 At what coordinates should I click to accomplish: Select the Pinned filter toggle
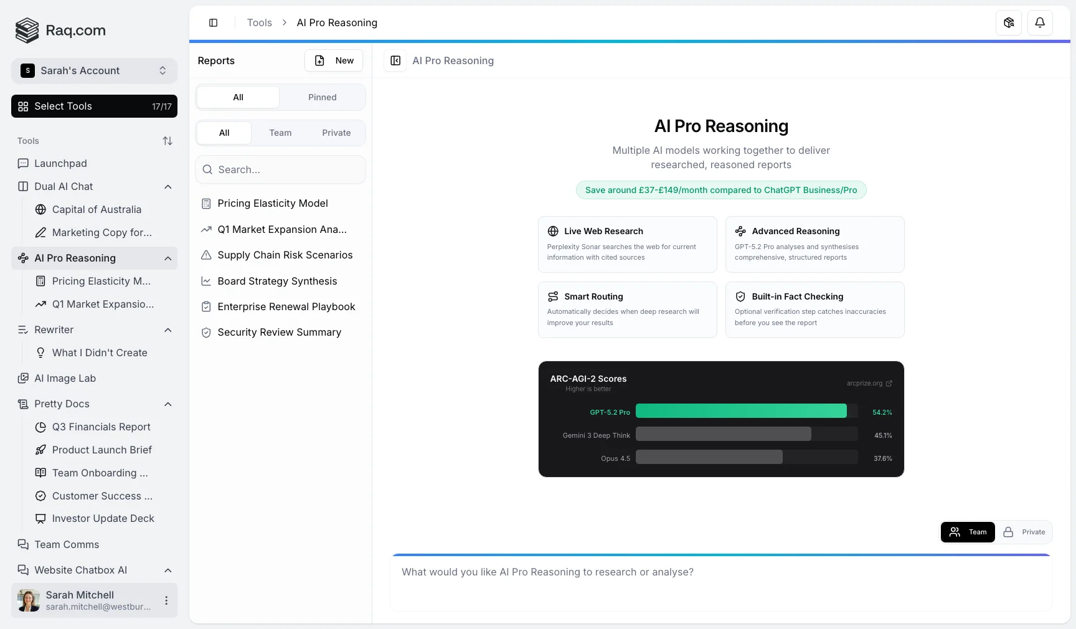[322, 97]
